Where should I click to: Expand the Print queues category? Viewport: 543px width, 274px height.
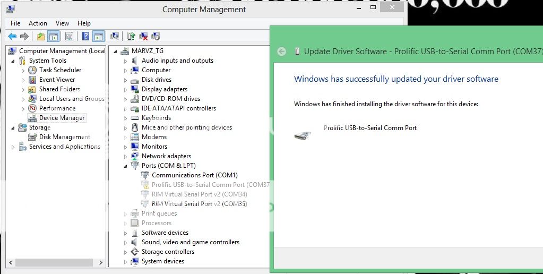[x=125, y=213]
